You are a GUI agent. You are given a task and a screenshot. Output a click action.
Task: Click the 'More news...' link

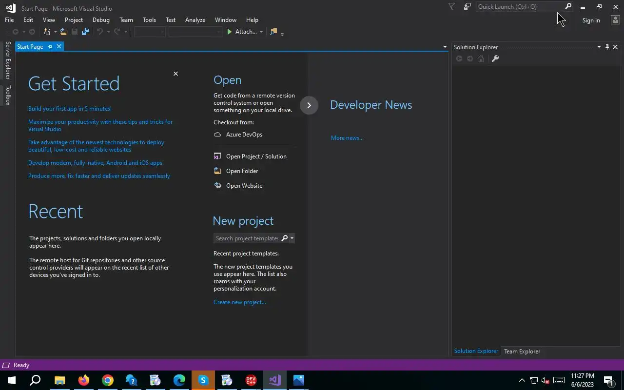pyautogui.click(x=347, y=138)
